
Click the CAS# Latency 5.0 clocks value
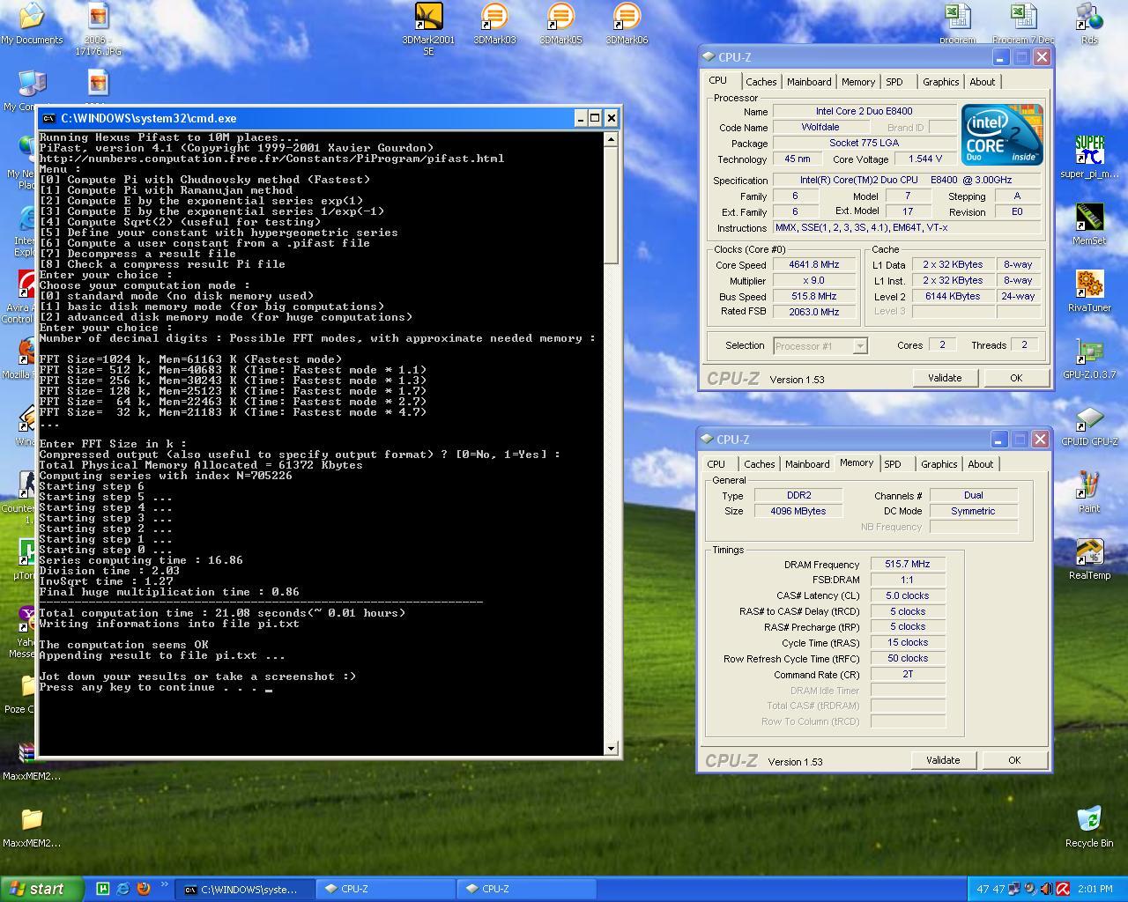click(x=907, y=595)
